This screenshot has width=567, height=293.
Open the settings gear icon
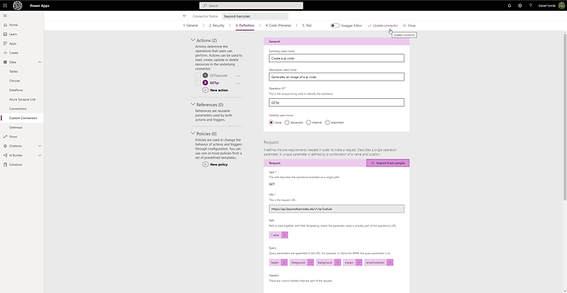click(x=519, y=5)
